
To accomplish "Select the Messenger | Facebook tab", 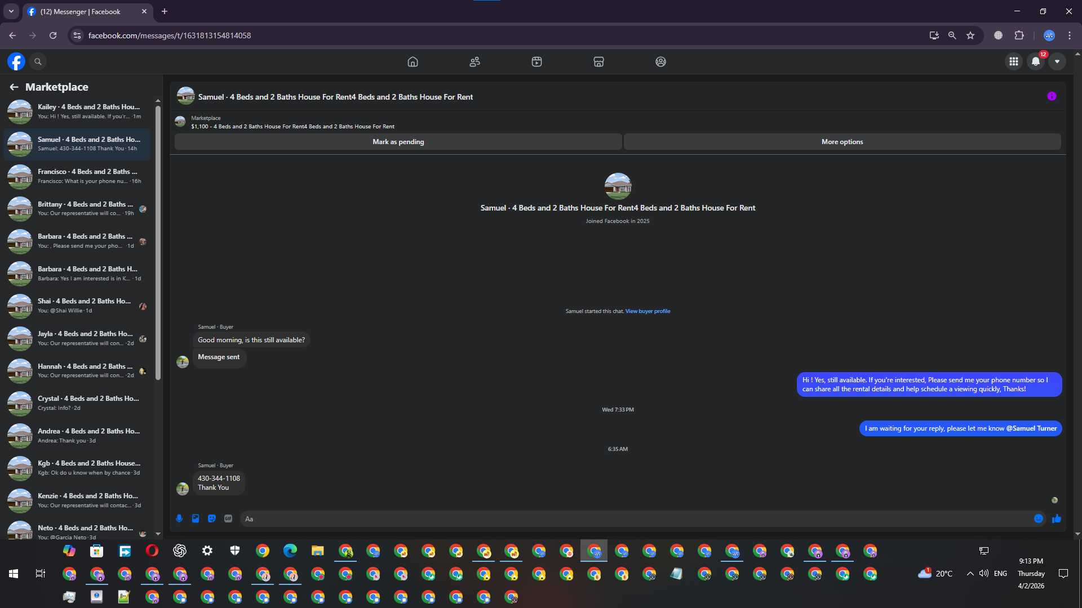I will (87, 12).
